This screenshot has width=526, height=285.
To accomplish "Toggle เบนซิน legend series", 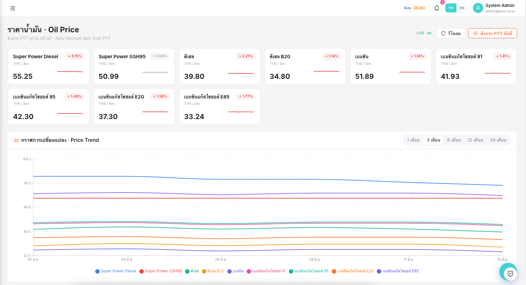I will coord(236,271).
